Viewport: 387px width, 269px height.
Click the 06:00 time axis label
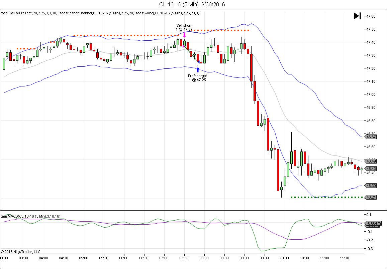(124, 258)
